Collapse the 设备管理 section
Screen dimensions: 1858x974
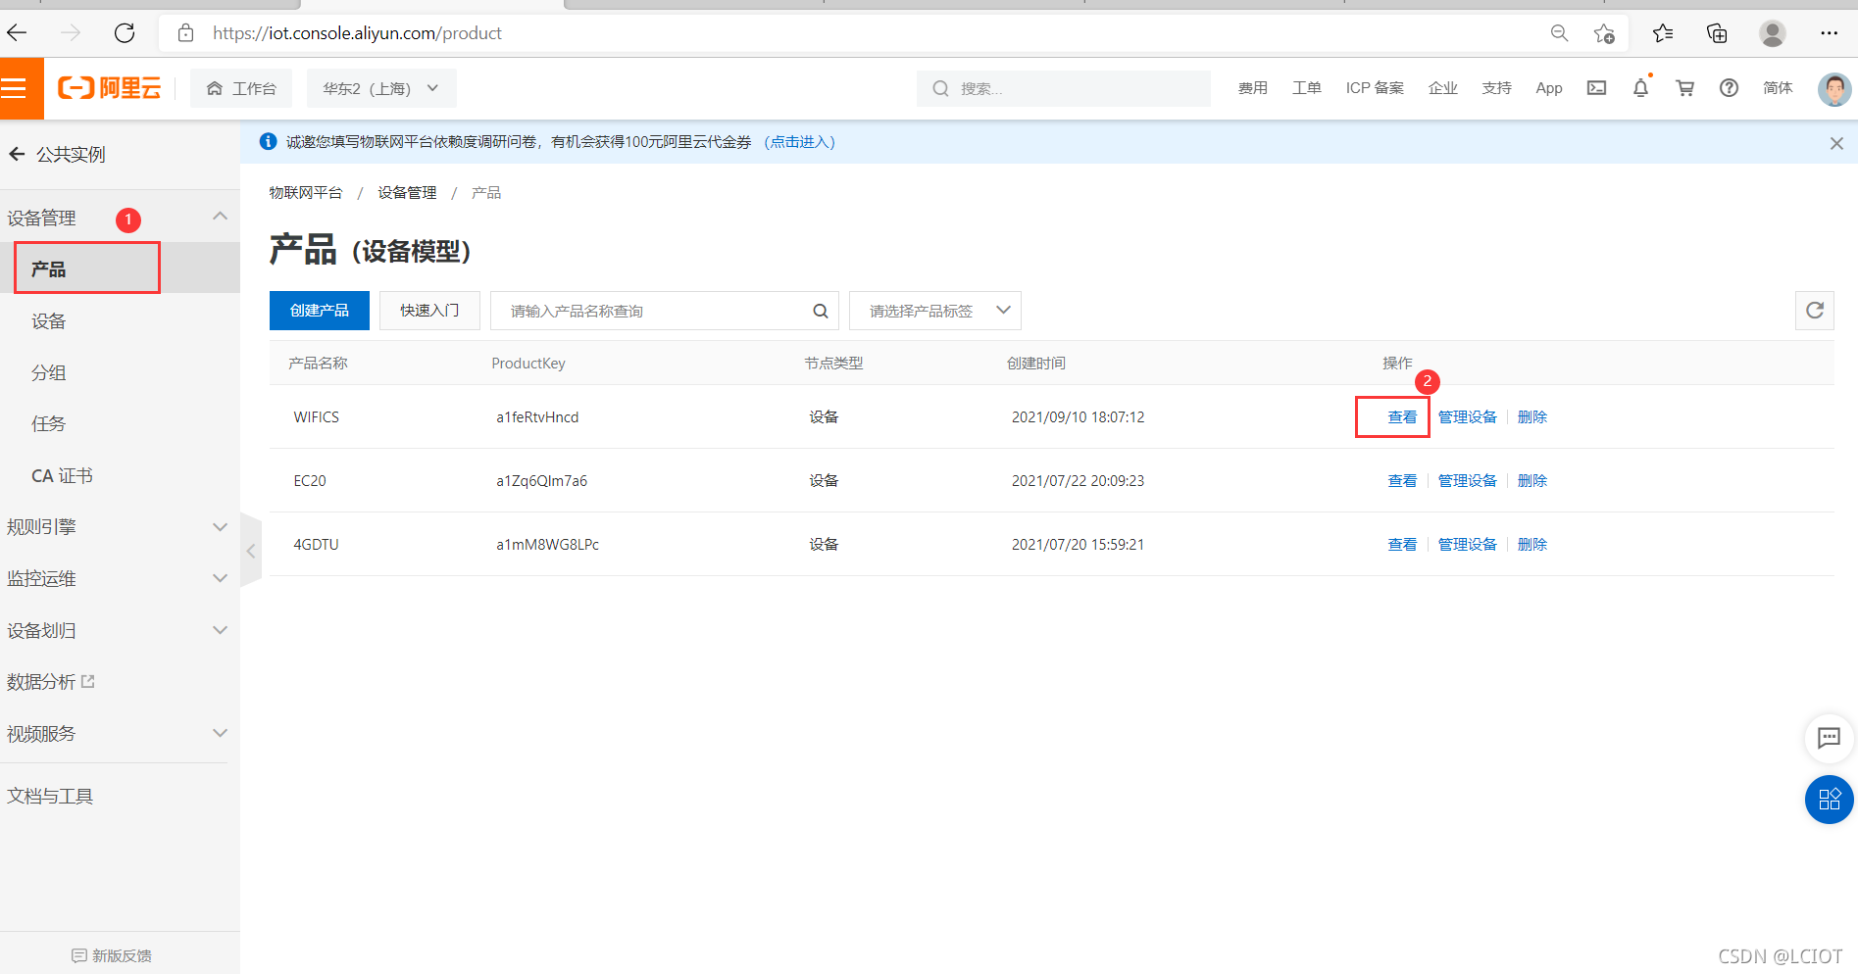220,217
